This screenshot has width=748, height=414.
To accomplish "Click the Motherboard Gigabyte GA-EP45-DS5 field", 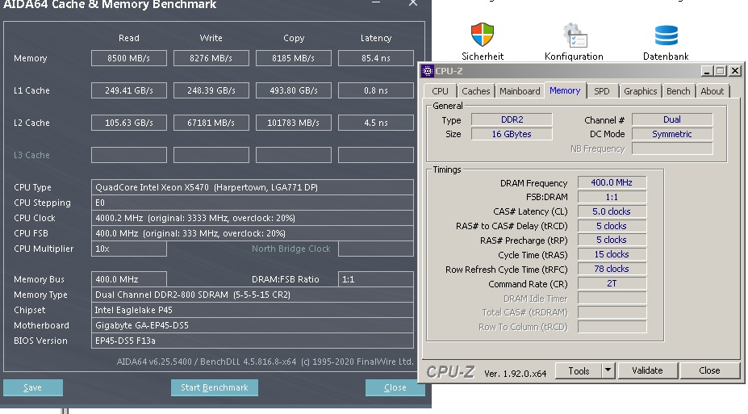I will (x=253, y=325).
